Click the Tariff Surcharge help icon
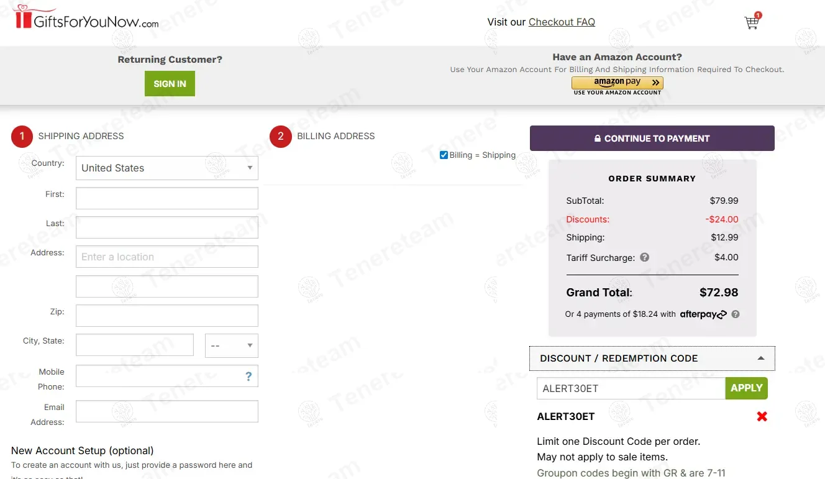Viewport: 825px width, 479px height. pos(645,257)
